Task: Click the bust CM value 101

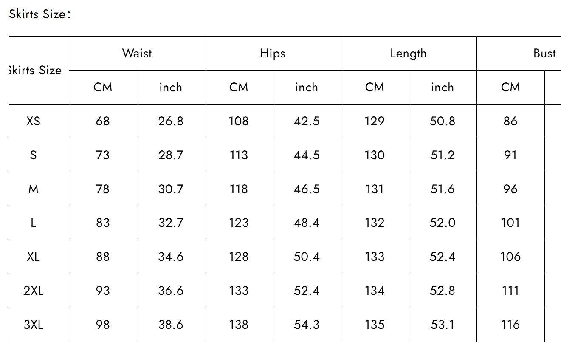Action: (510, 223)
